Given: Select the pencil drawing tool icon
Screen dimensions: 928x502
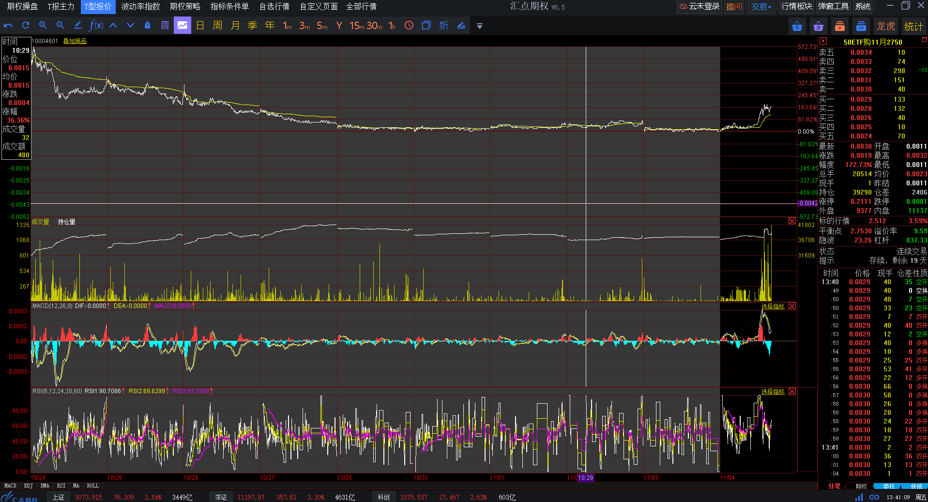Looking at the screenshot, I should 77,26.
